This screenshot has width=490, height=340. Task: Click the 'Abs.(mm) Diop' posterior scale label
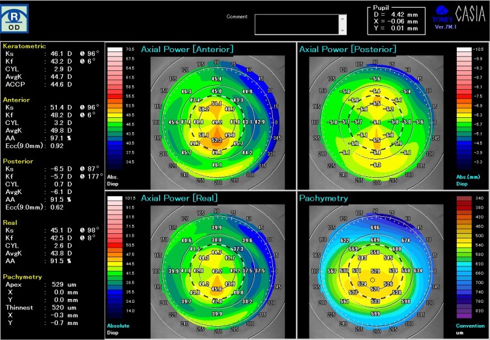coord(468,180)
